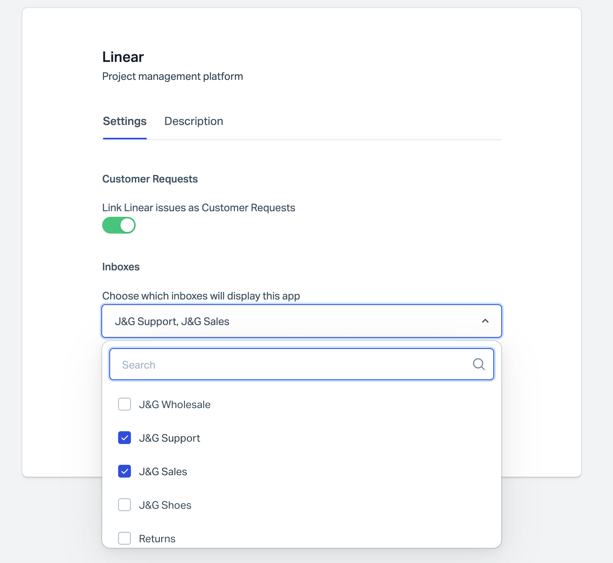
Task: Select the Settings tab
Action: click(x=125, y=121)
